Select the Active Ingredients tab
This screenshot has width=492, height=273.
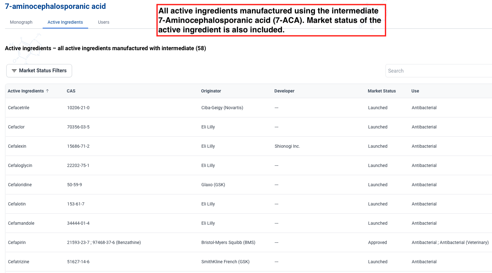[65, 22]
